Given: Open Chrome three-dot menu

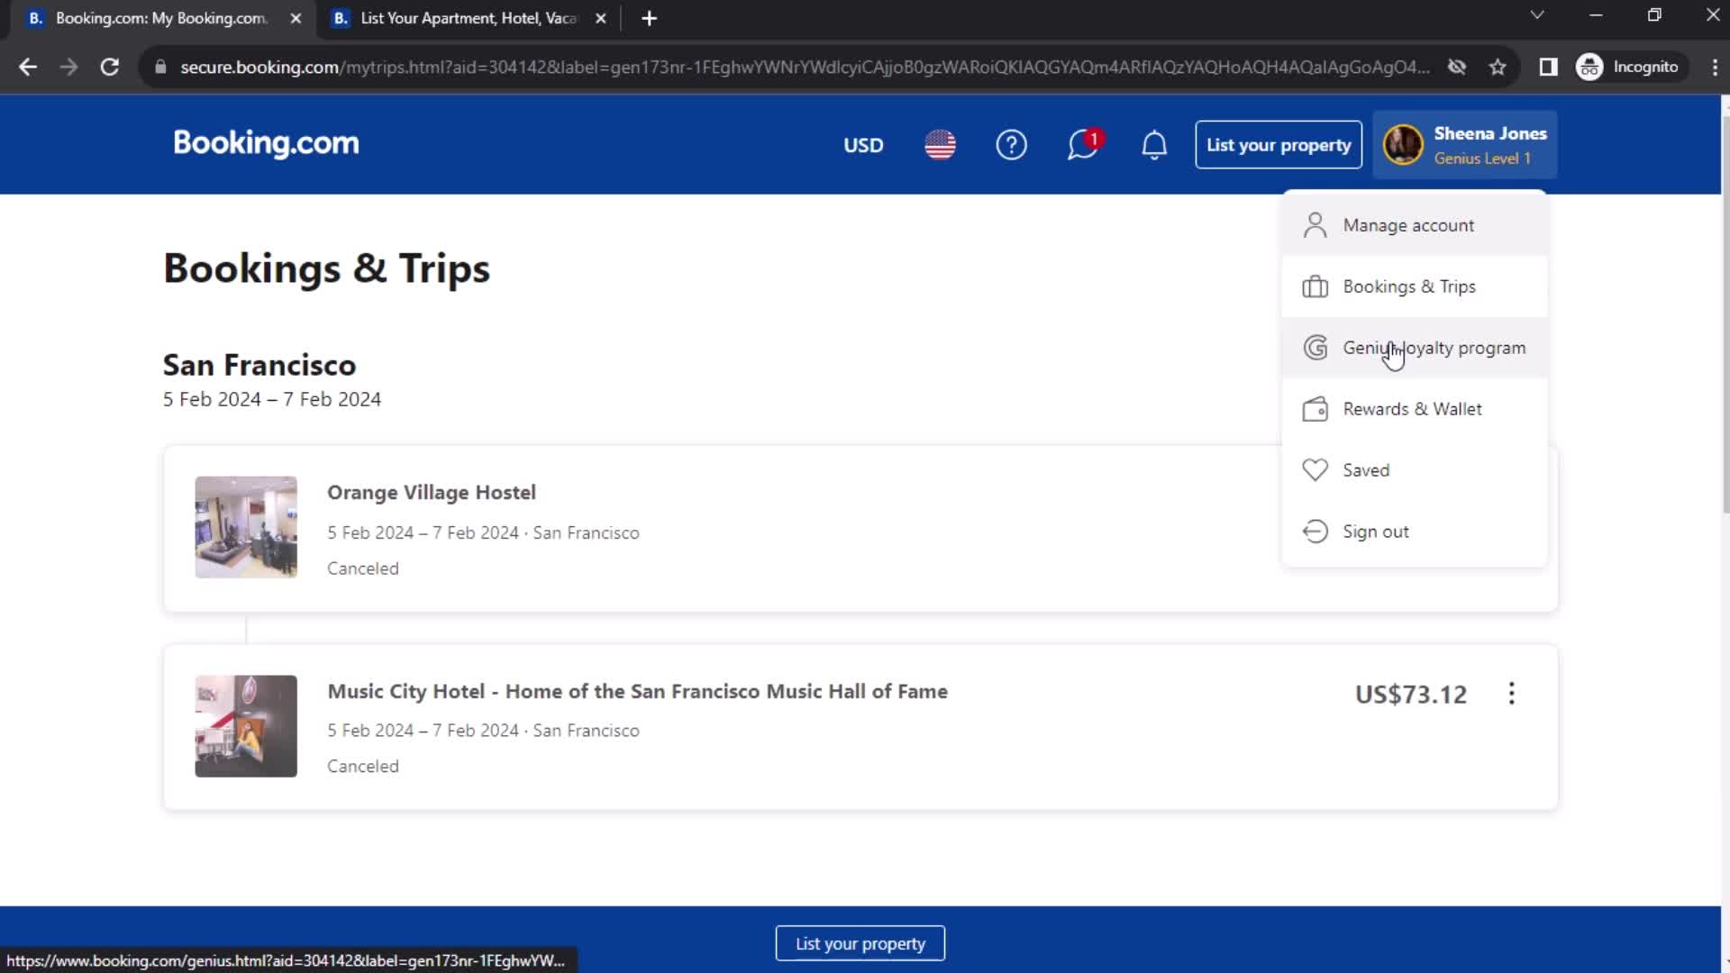Looking at the screenshot, I should pos(1714,68).
